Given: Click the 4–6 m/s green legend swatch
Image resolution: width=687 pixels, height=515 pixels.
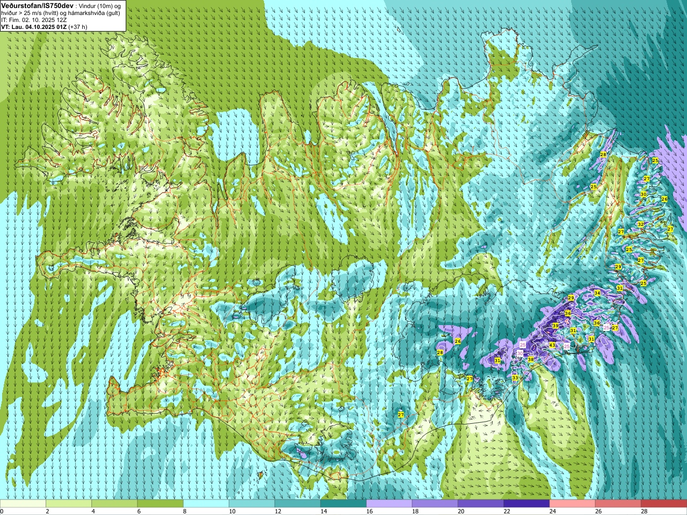Looking at the screenshot, I should 114,504.
